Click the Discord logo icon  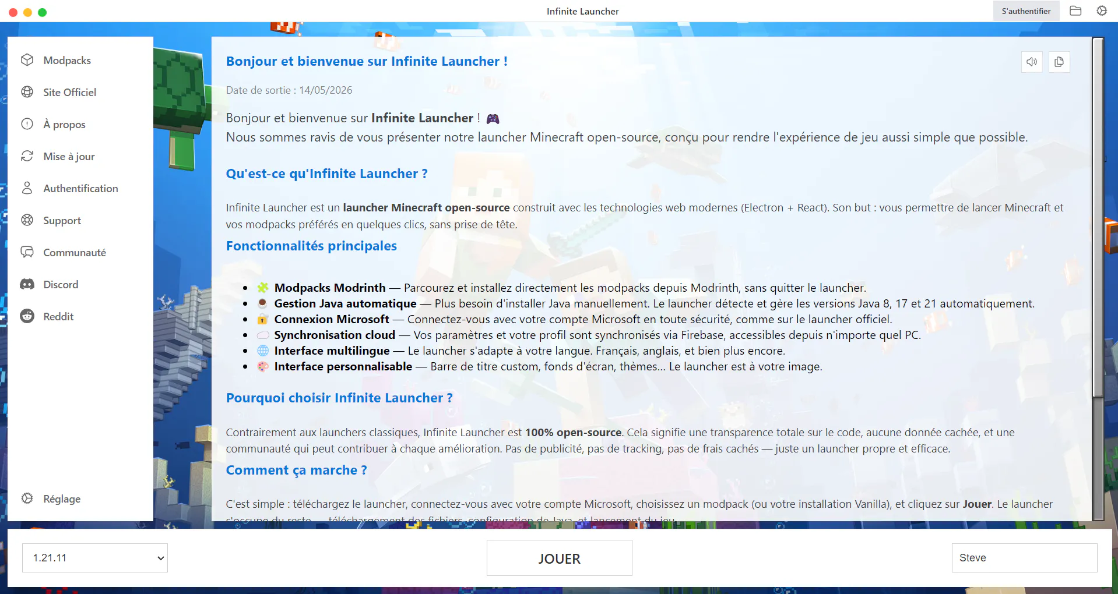[x=27, y=284]
